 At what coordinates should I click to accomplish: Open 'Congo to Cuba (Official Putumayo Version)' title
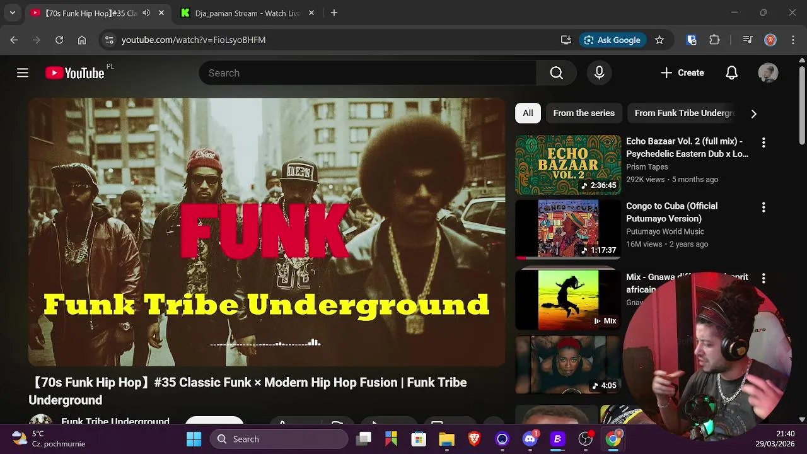[671, 212]
